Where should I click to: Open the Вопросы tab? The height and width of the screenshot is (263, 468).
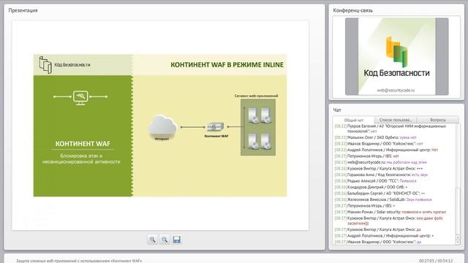click(x=438, y=120)
